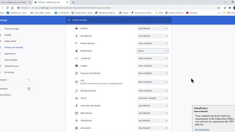Select On startup in sidebar

click(9, 72)
